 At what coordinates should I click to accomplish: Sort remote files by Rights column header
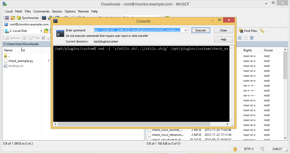(x=248, y=50)
